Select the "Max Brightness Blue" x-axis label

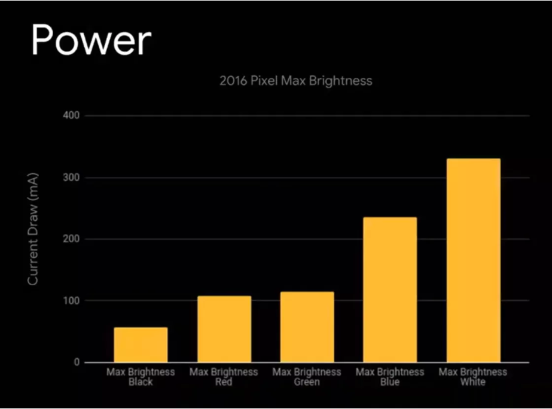click(390, 377)
